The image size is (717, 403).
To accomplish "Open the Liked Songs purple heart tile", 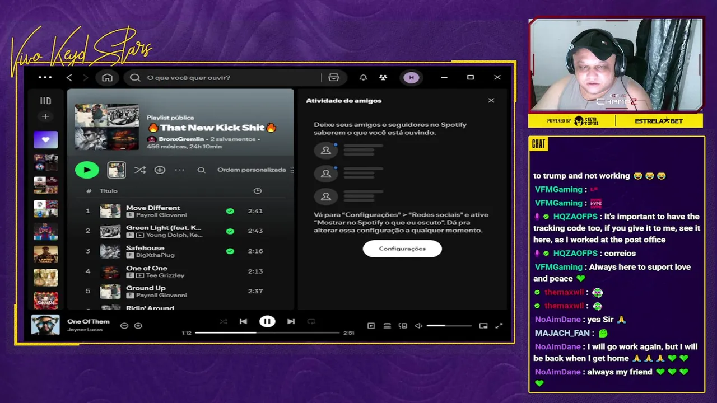I will tap(45, 139).
